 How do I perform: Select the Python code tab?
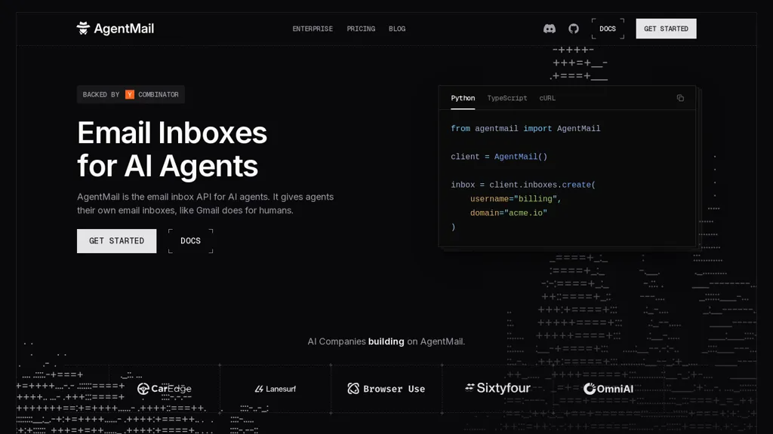463,98
